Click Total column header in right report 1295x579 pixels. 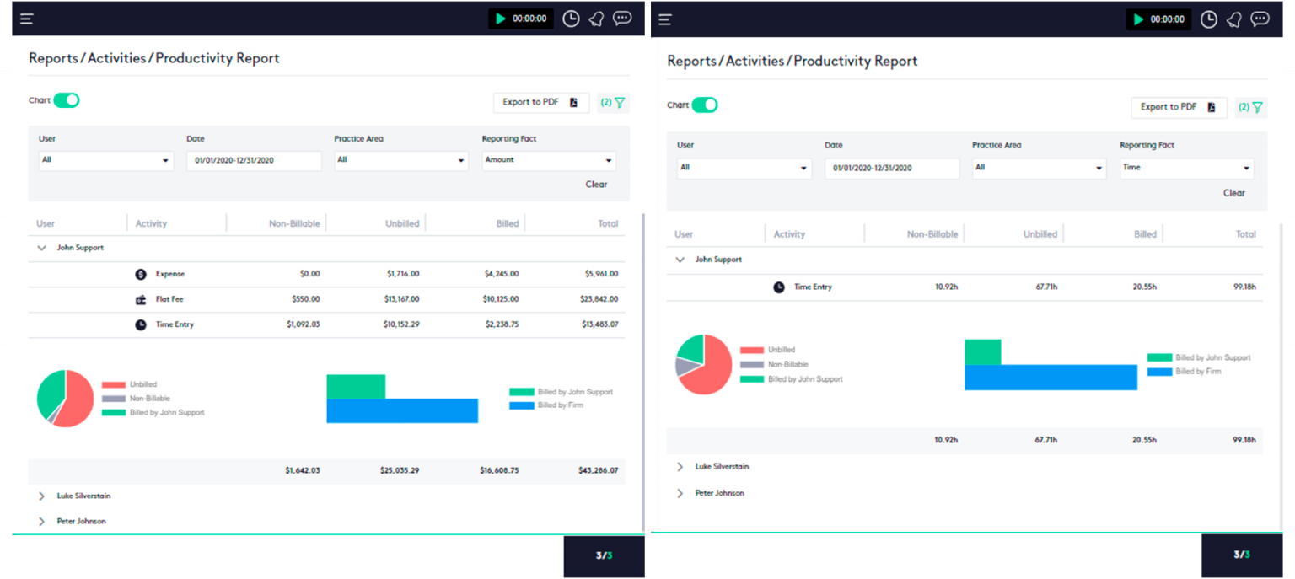point(1246,234)
